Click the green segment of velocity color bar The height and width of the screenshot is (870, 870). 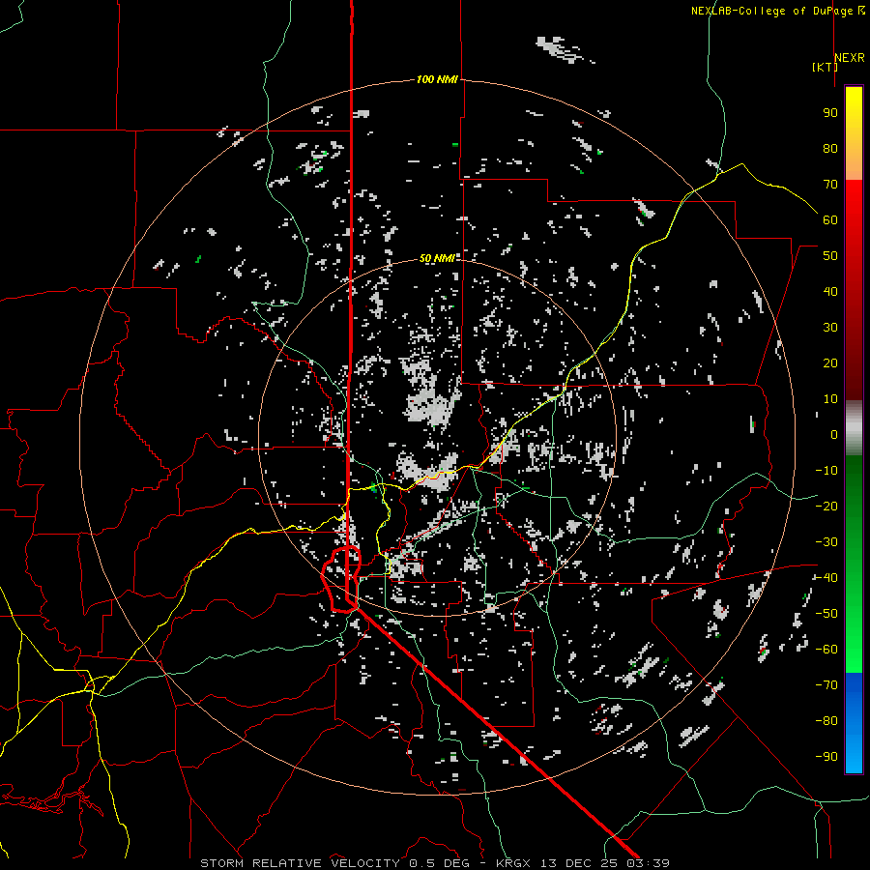tap(854, 565)
